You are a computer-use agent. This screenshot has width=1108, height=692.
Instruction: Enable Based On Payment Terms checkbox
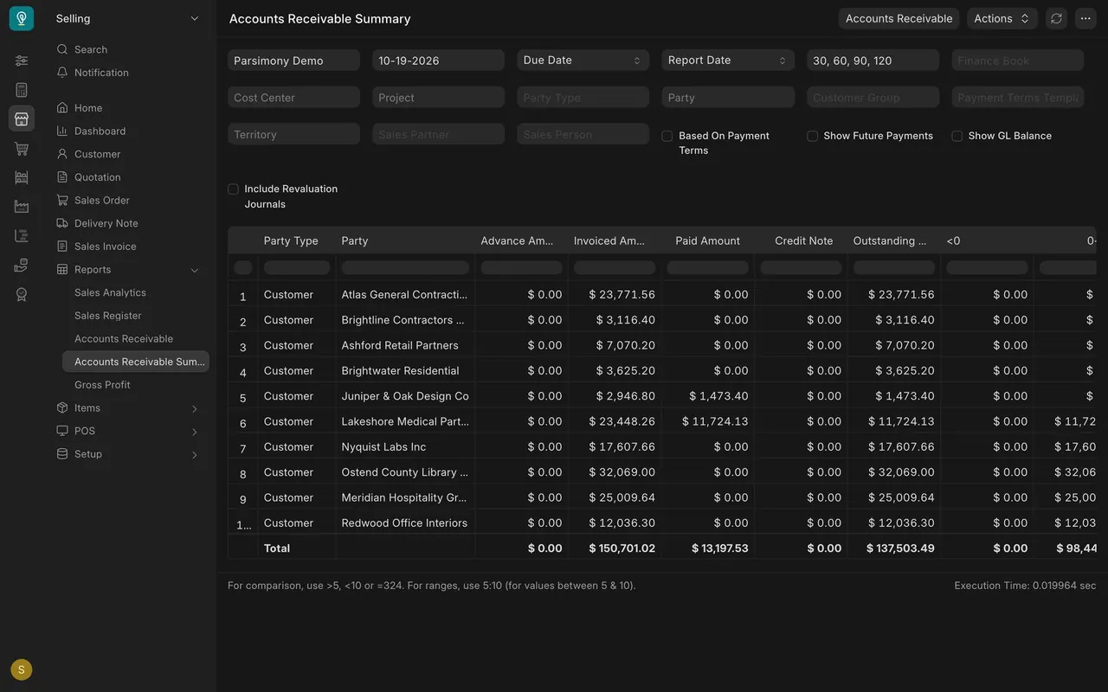tap(667, 136)
